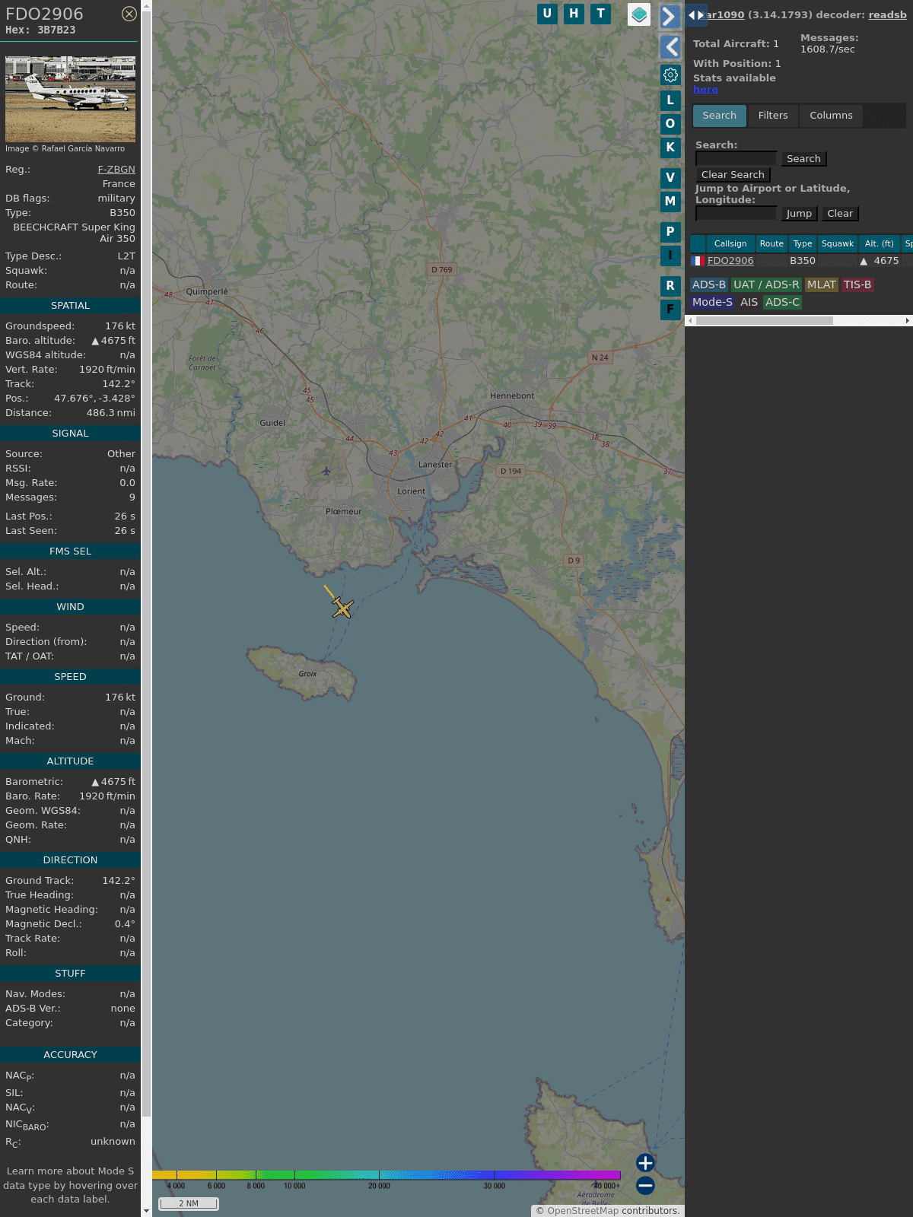Open the Columns tab
Screen dimensions: 913x1217
[831, 116]
